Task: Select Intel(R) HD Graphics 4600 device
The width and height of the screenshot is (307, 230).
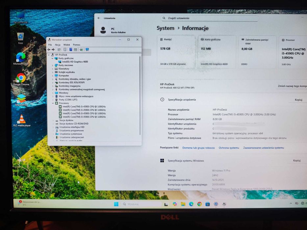Action: [x=75, y=62]
